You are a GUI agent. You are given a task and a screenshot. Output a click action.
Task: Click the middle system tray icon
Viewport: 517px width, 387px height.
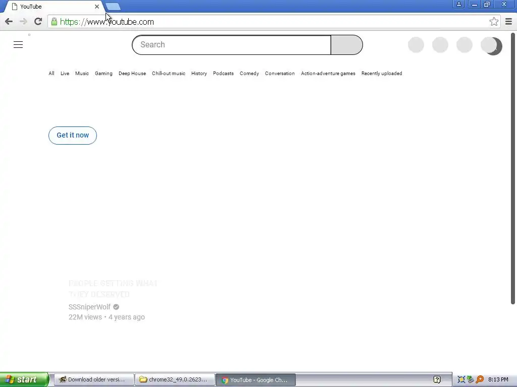(471, 379)
